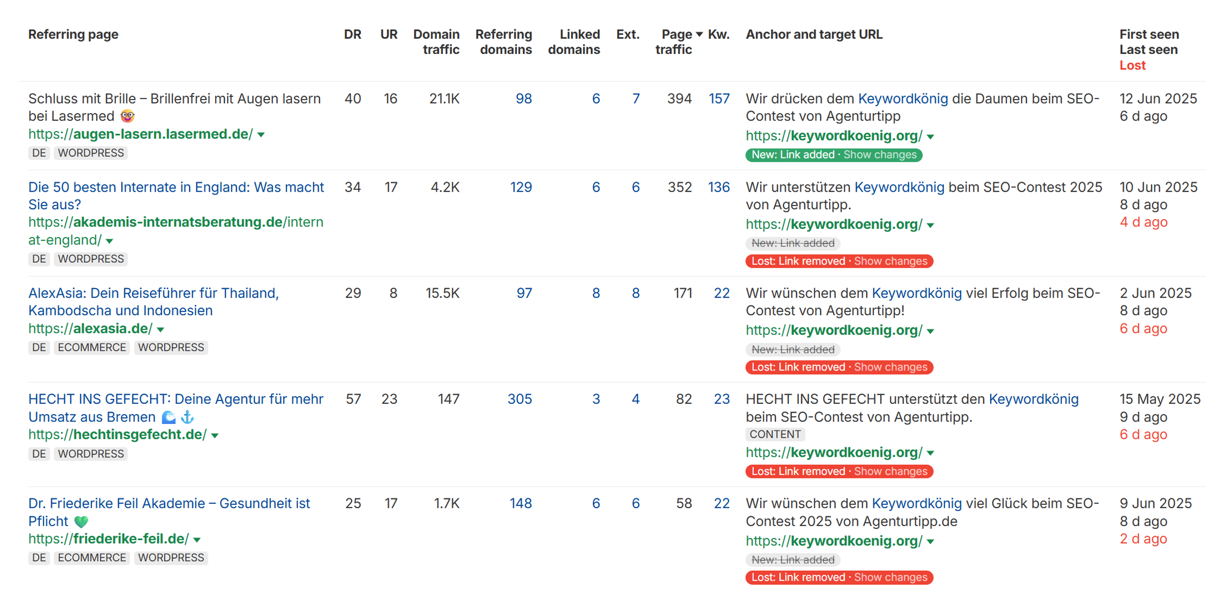1224x599 pixels.
Task: Click Show changes in Friederike Feil Lost badge
Action: (x=891, y=577)
